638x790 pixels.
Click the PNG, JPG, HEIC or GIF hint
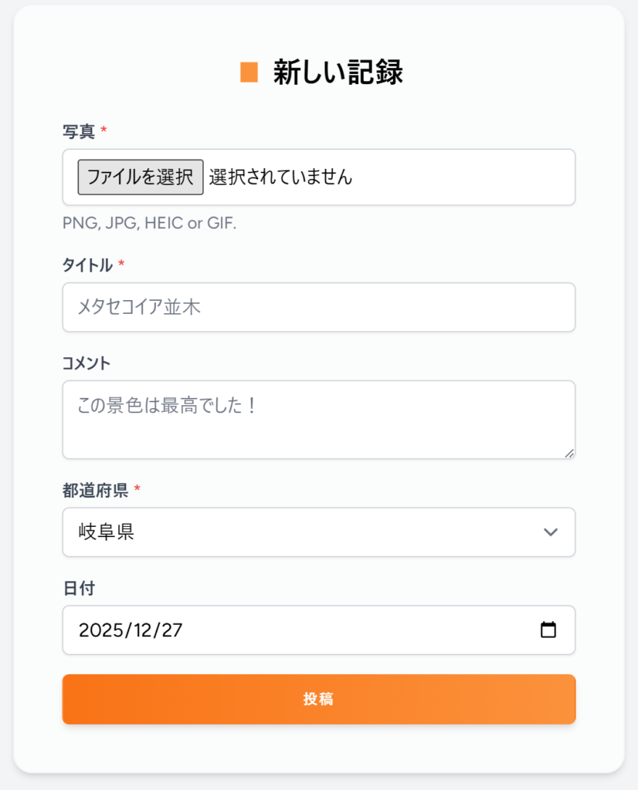coord(149,224)
